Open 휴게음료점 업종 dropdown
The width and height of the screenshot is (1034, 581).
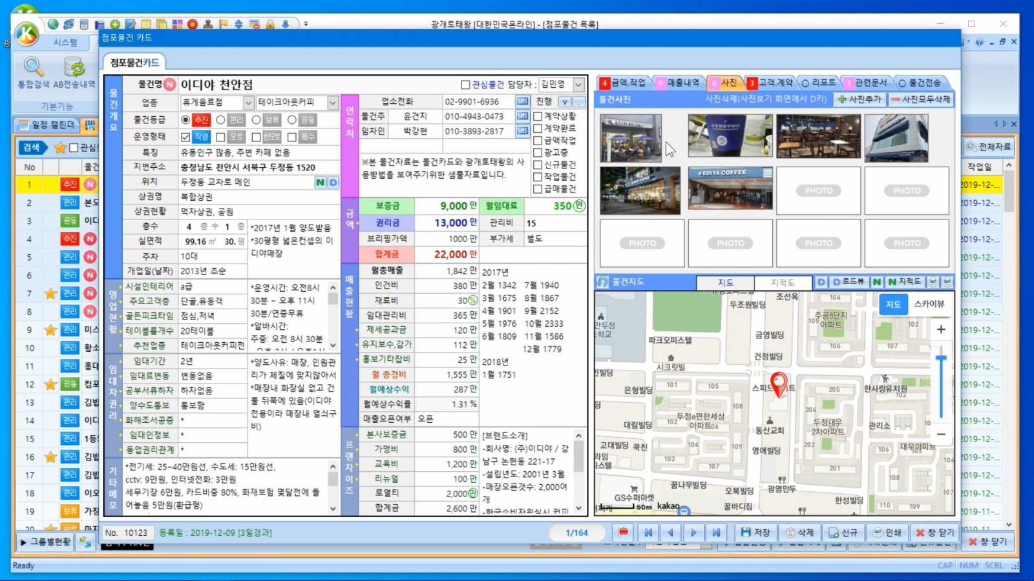point(248,103)
